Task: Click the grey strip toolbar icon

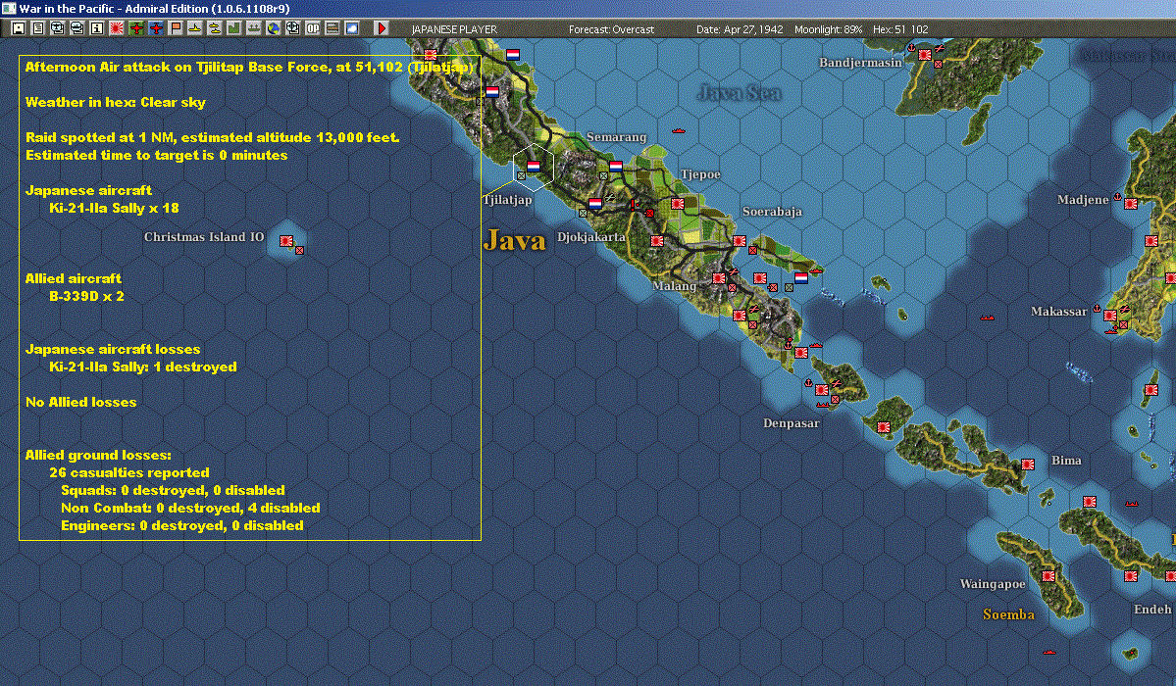Action: pyautogui.click(x=332, y=28)
